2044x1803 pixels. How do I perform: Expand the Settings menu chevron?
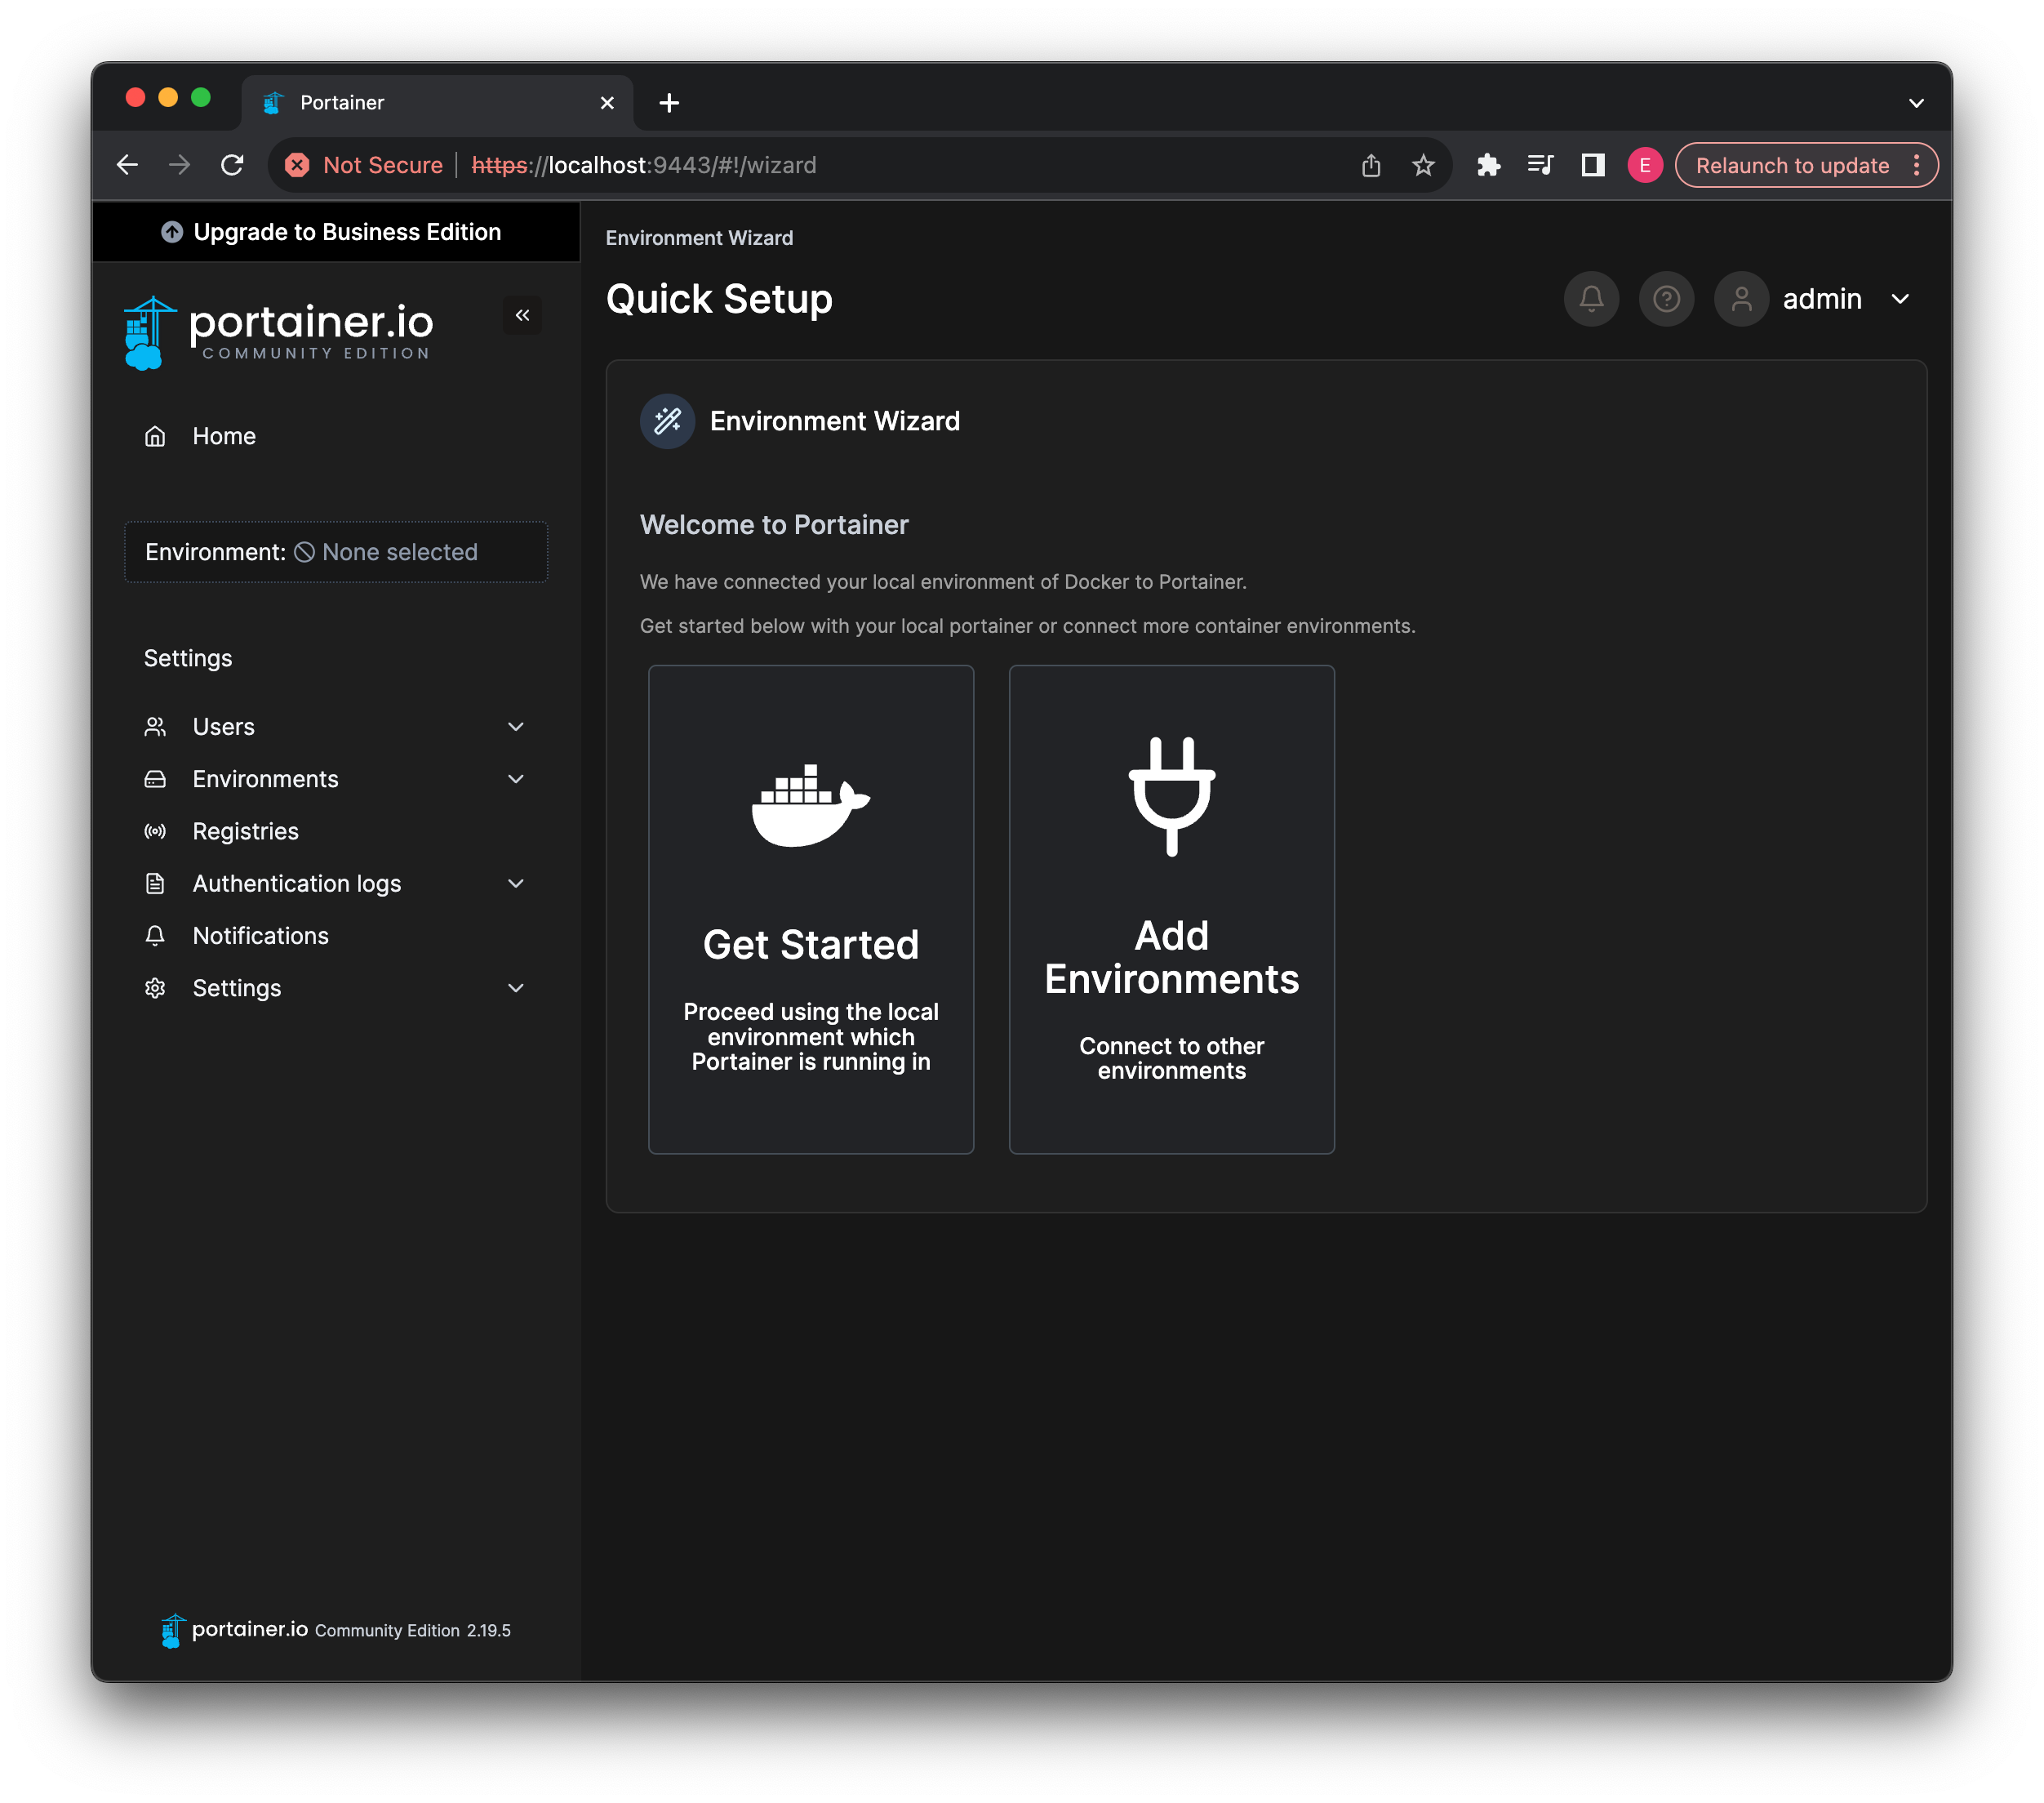[x=516, y=987]
